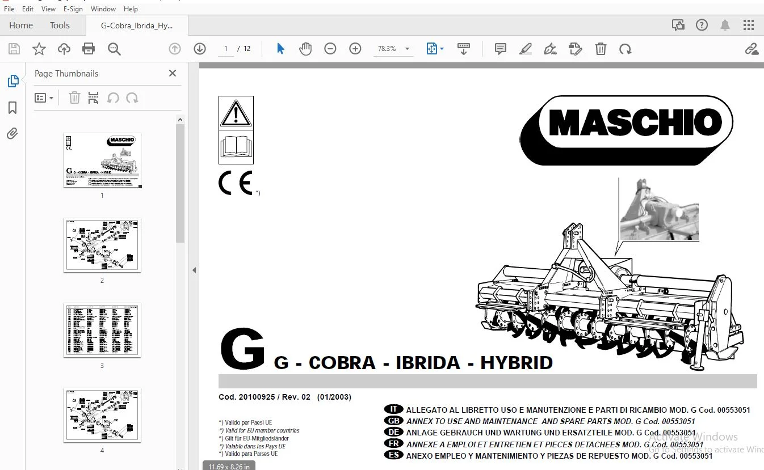The image size is (764, 470).
Task: Add a sticky note comment
Action: tap(501, 49)
